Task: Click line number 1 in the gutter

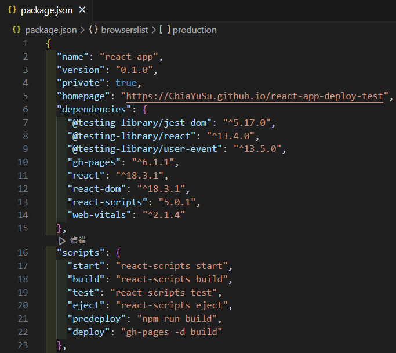Action: tap(26, 43)
